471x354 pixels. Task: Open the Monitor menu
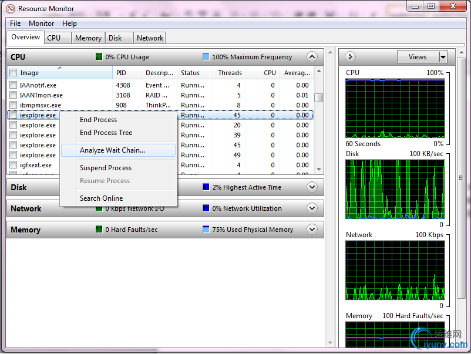coord(42,23)
